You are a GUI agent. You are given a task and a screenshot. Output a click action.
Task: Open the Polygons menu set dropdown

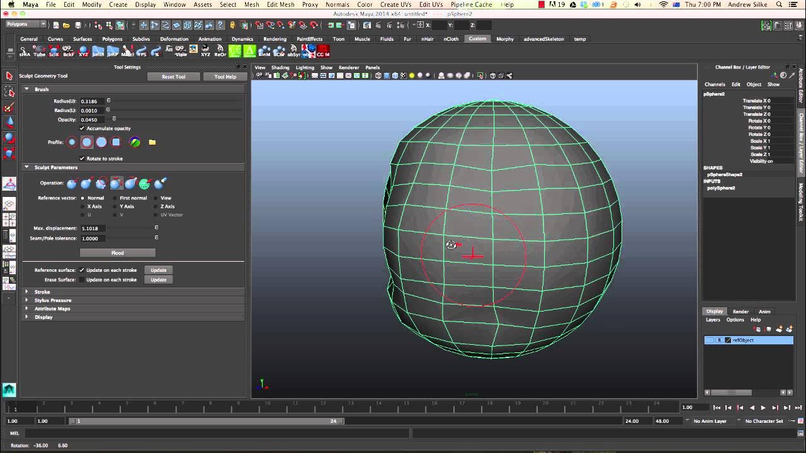coord(26,25)
